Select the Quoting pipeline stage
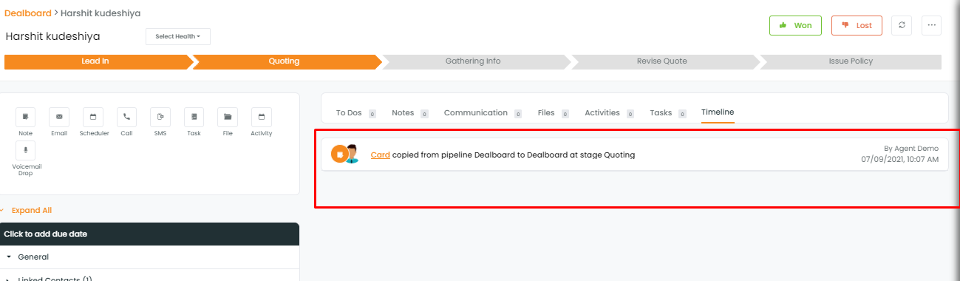 click(x=286, y=61)
